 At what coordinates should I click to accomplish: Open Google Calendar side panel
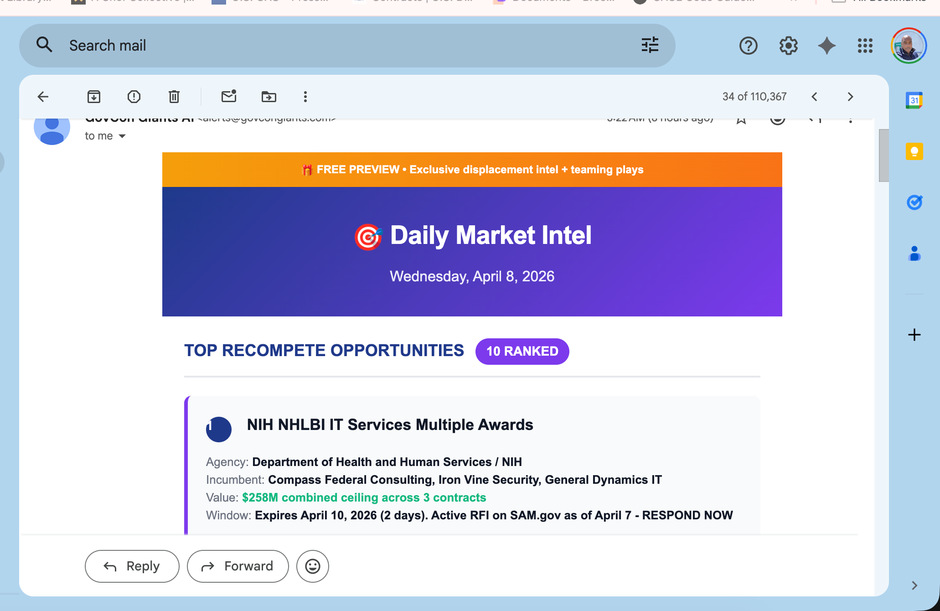coord(914,100)
